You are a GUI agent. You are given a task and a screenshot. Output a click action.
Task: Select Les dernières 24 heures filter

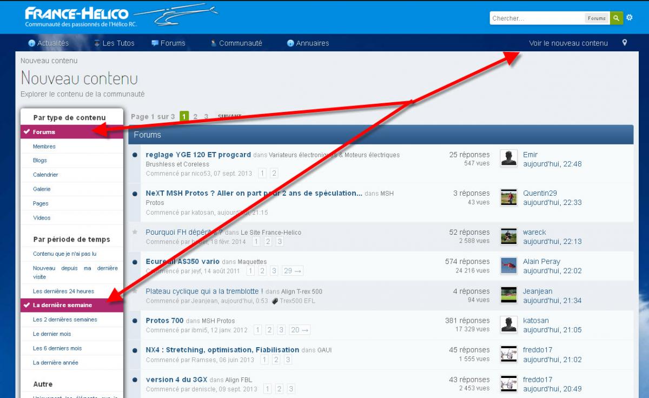point(72,291)
